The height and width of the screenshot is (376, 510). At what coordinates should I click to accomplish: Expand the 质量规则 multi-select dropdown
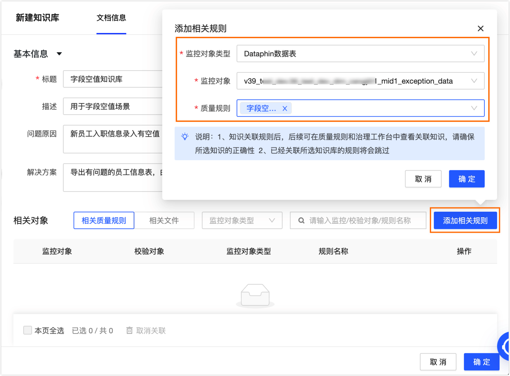coord(360,108)
